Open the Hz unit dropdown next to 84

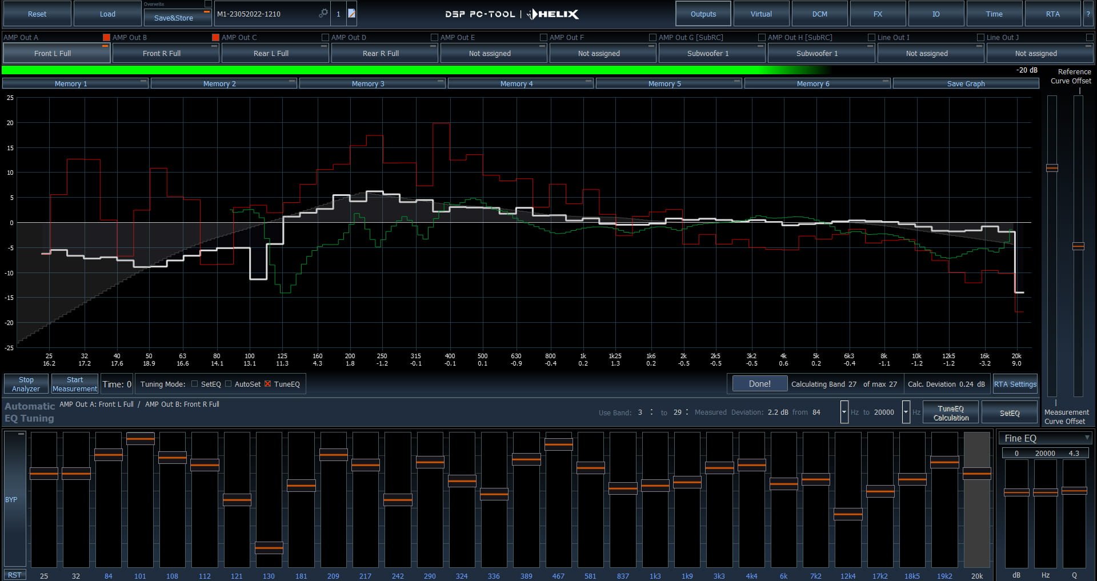tap(844, 412)
